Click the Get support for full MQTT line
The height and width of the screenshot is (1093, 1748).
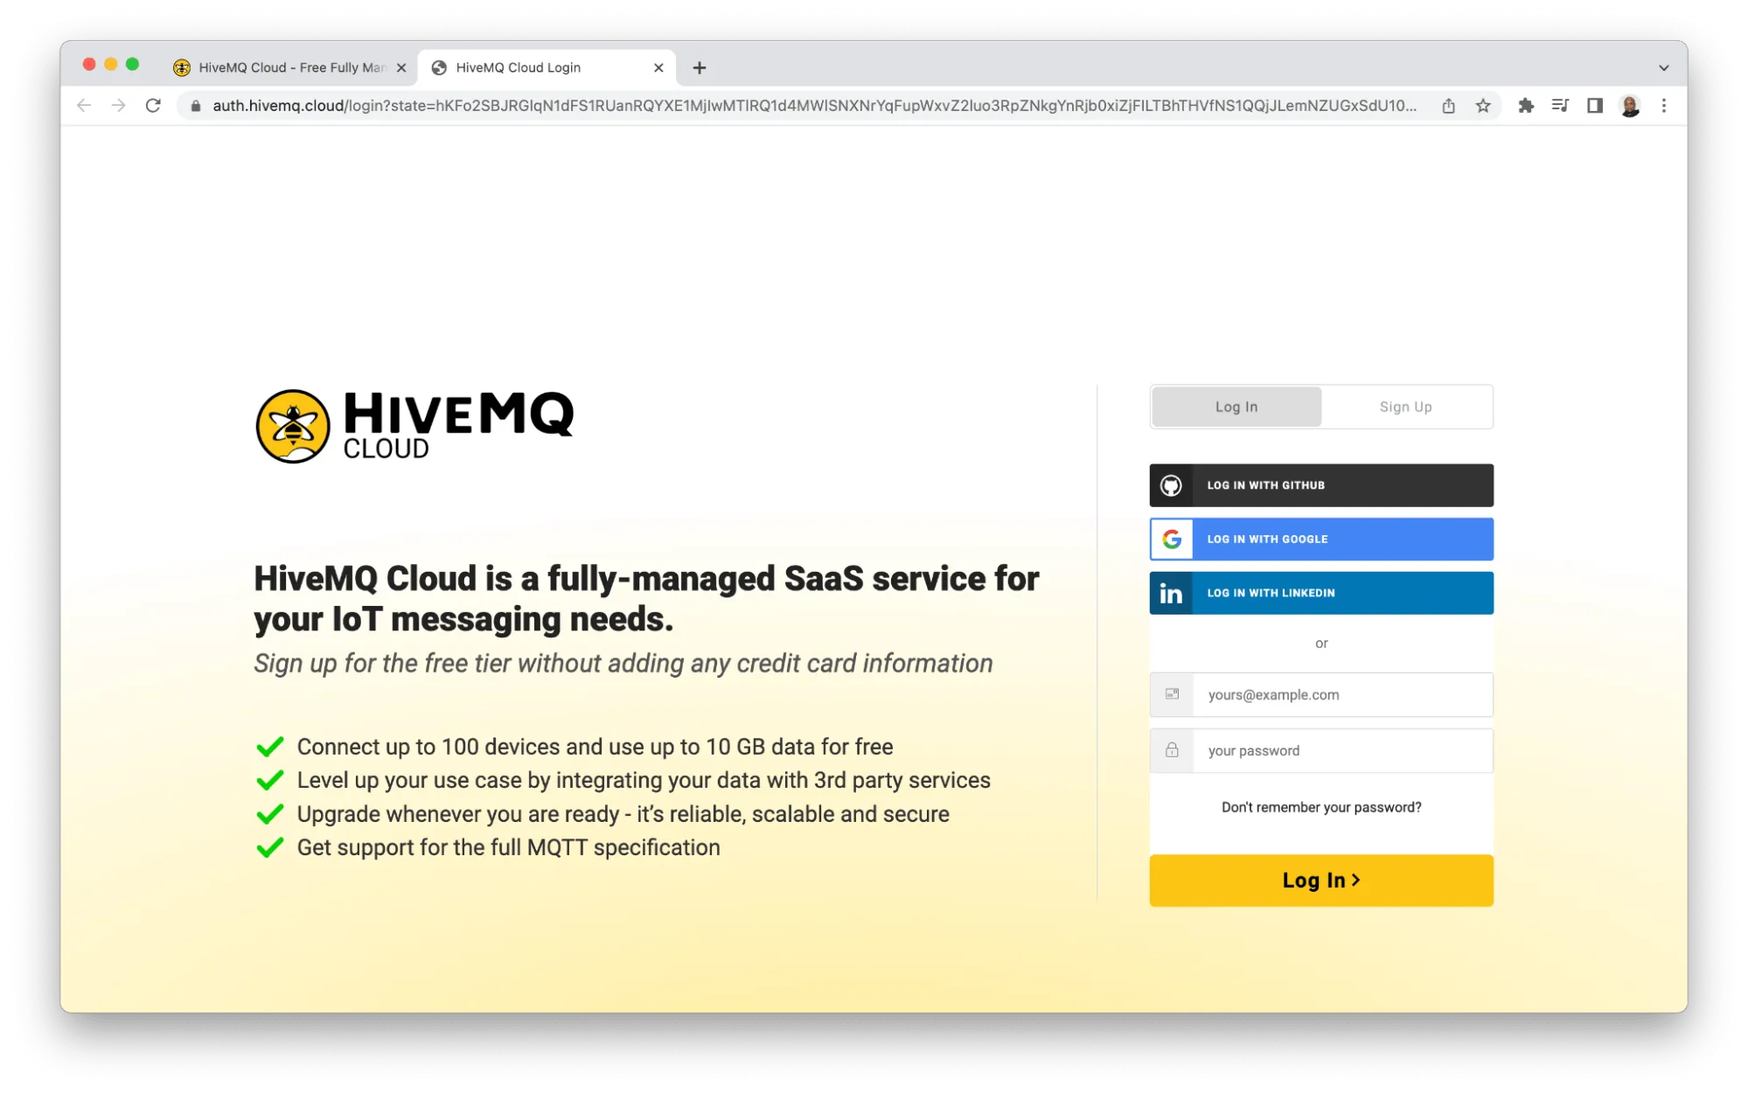pyautogui.click(x=508, y=847)
